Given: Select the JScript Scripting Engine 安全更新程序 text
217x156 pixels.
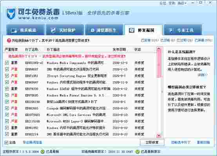Looking at the screenshot, I should click(x=77, y=76).
